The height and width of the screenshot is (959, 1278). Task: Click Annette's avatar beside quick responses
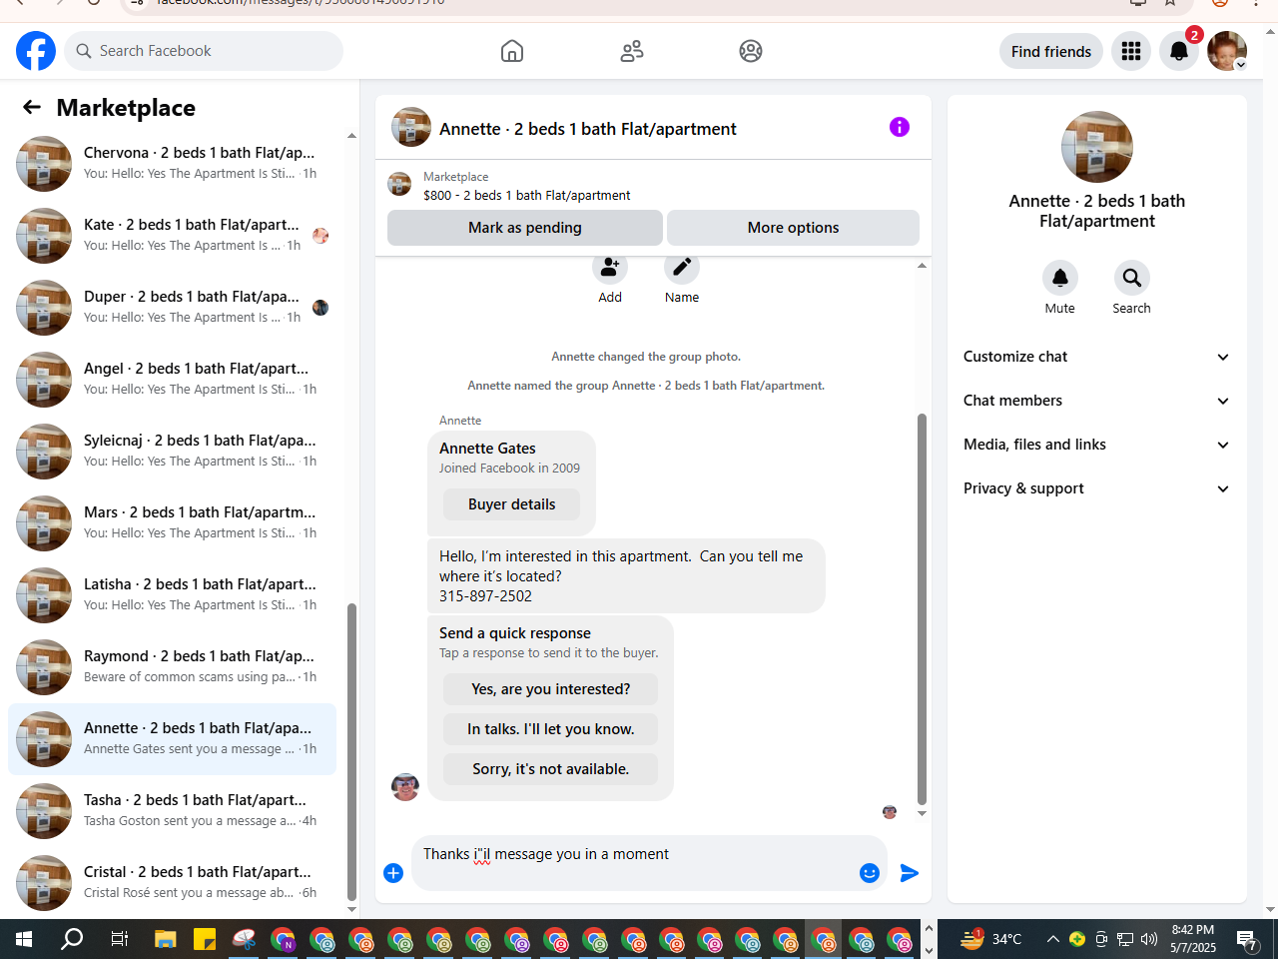405,787
